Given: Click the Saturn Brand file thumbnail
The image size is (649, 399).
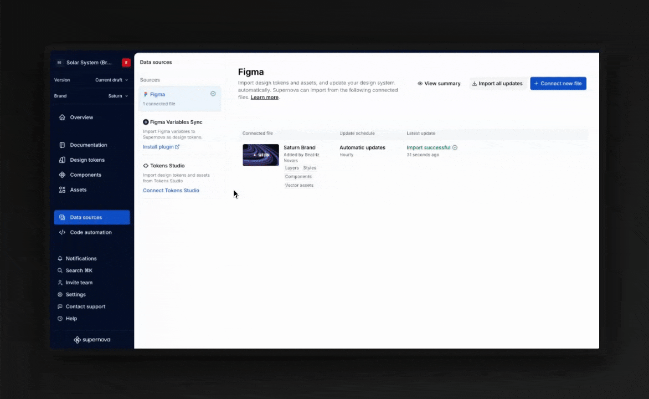Looking at the screenshot, I should pyautogui.click(x=260, y=155).
